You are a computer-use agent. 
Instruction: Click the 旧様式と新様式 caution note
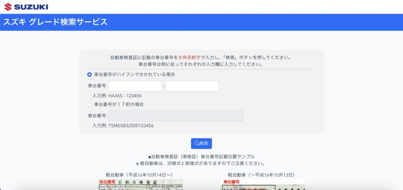pos(201,163)
